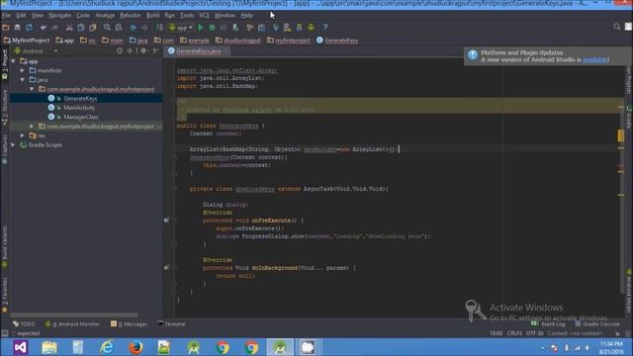Image resolution: width=633 pixels, height=356 pixels.
Task: Open Firefox from the taskbar
Action: 136,347
